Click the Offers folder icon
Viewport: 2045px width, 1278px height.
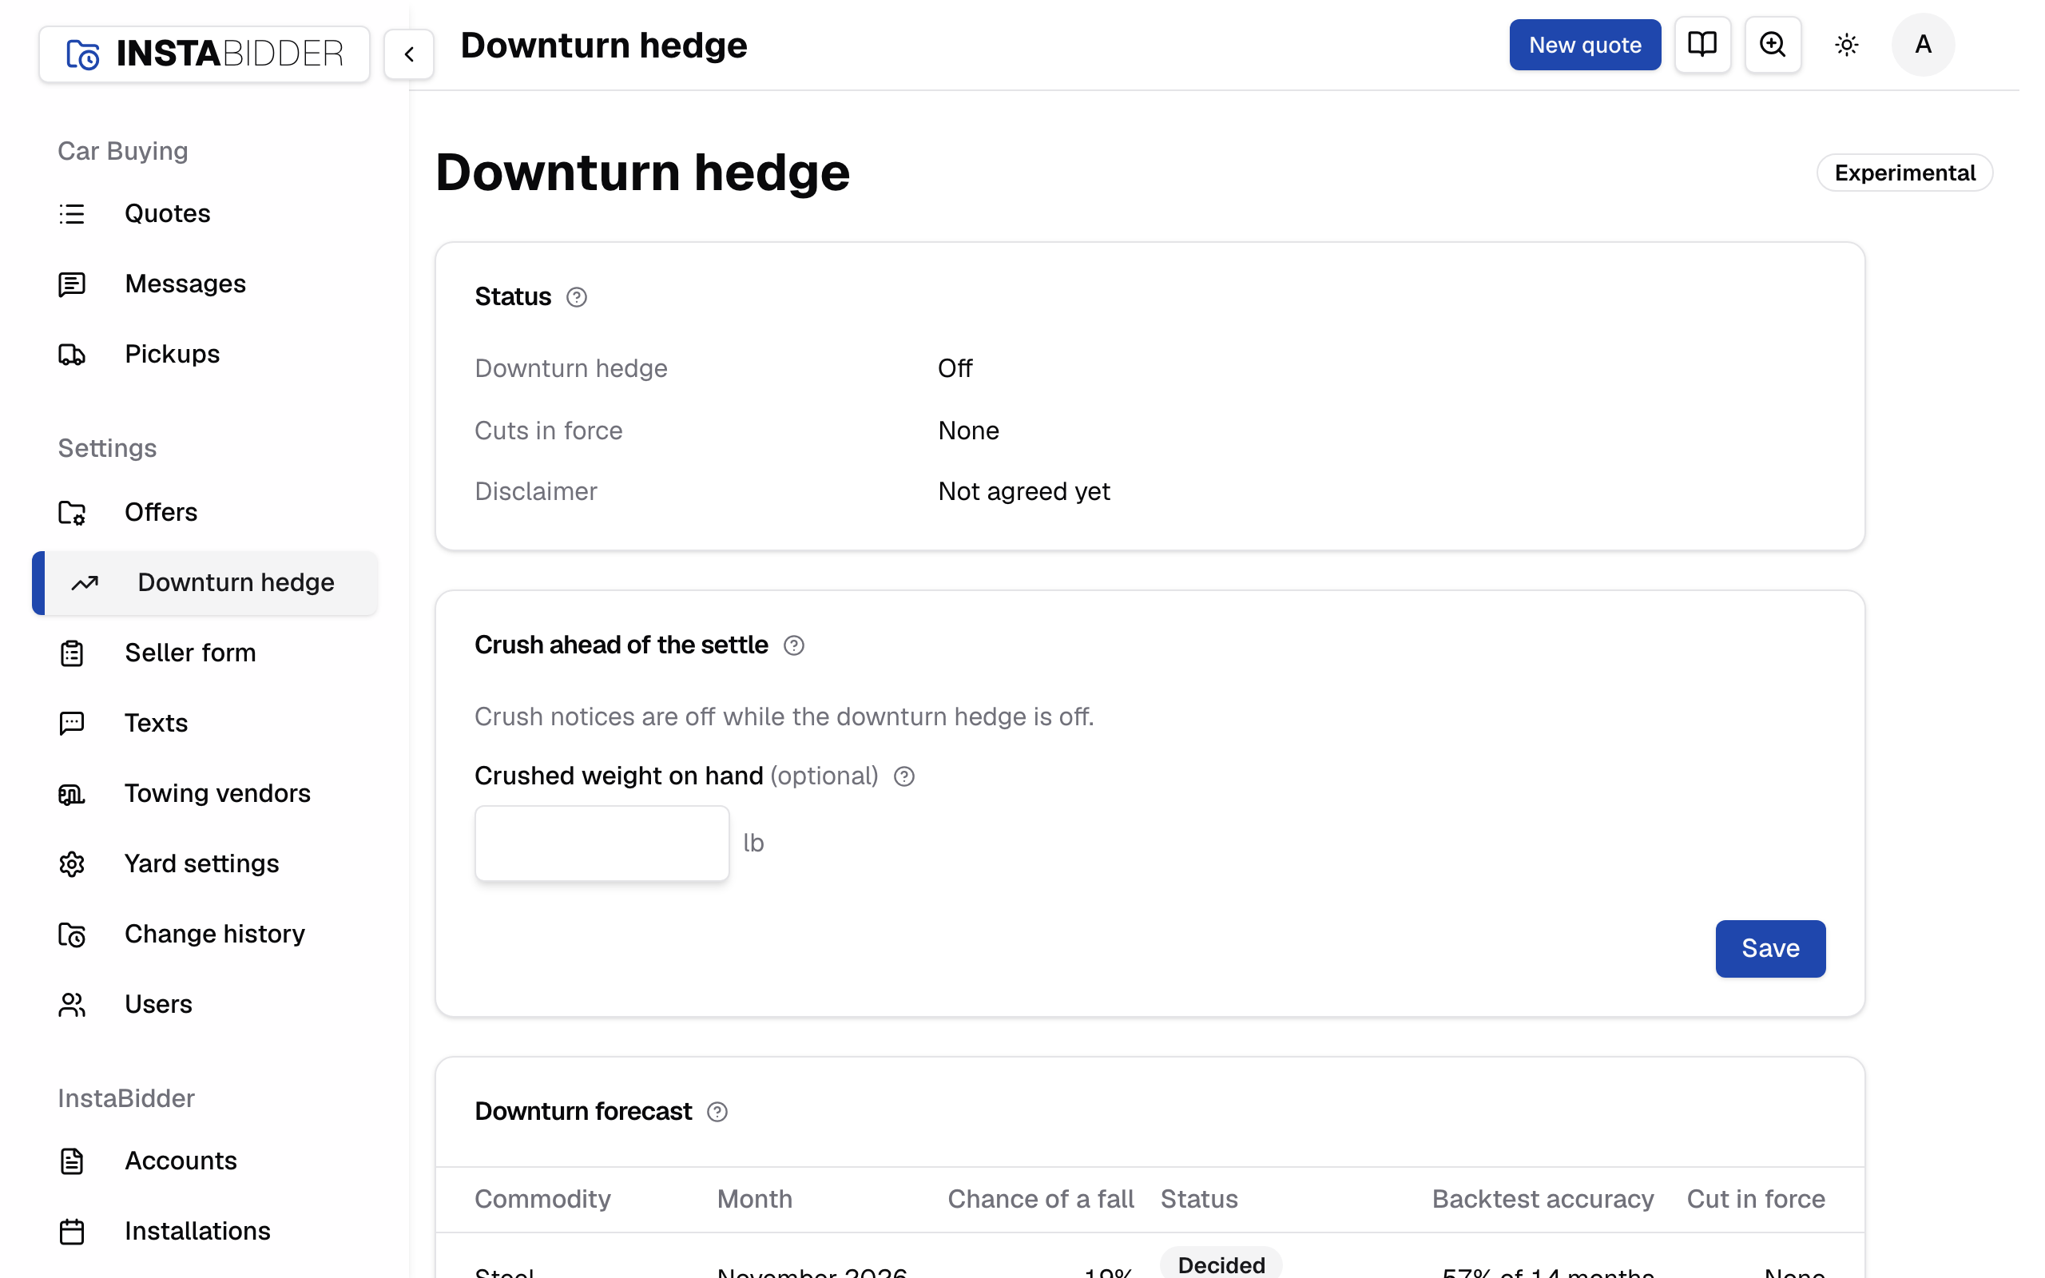[x=72, y=512]
